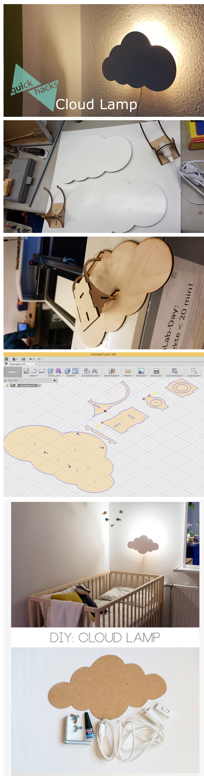Select the Rectangle sketch tool icon
The image size is (204, 776).
click(42, 371)
